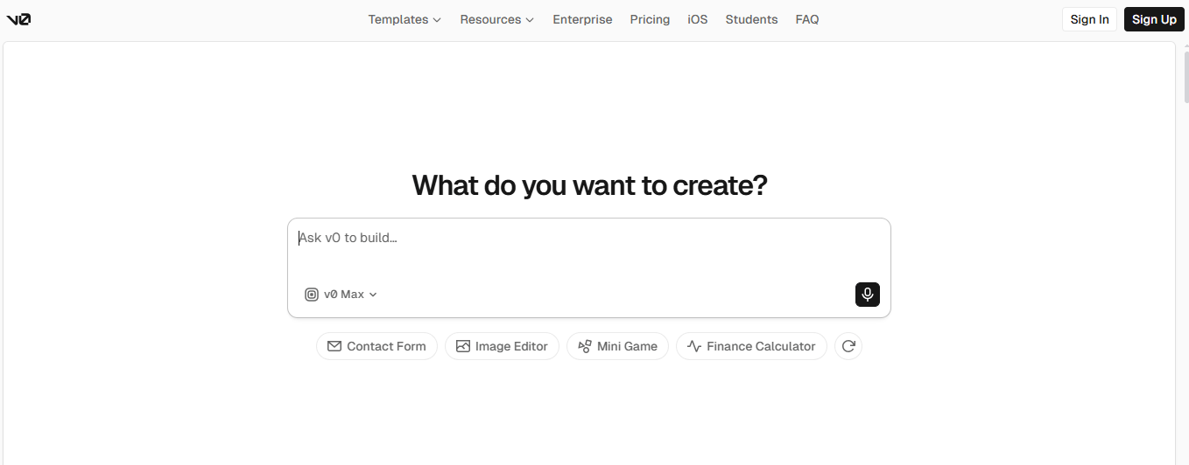The height and width of the screenshot is (465, 1189).
Task: Click the shapes icon on Mini Game
Action: click(x=585, y=346)
